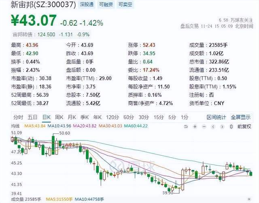The width and height of the screenshot is (259, 203).
Task: Click the 跌停 value 34.95
Action: 149,53
